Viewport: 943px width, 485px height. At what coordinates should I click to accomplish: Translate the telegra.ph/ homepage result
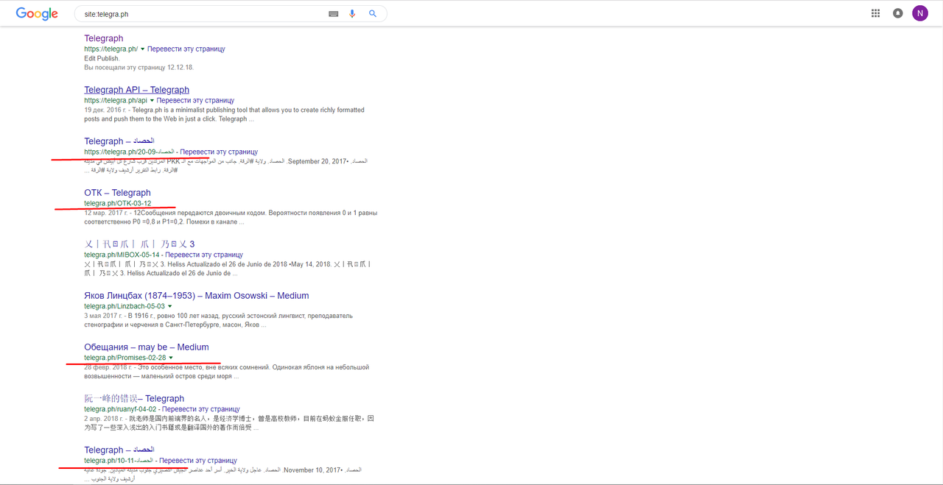coord(186,49)
